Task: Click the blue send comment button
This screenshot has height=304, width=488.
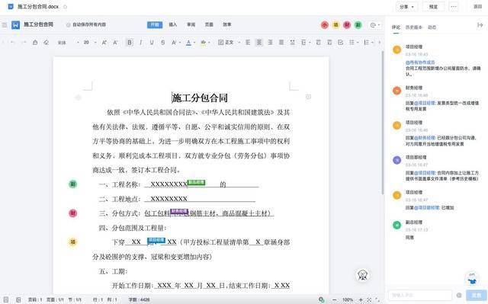Action: 476,295
